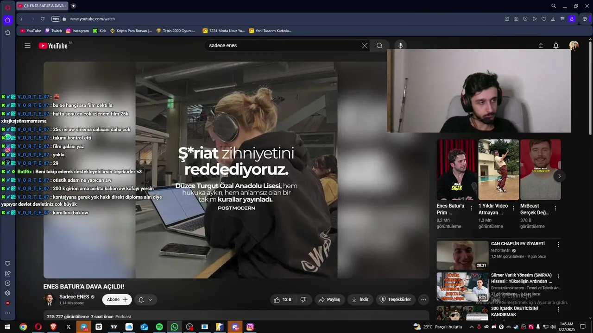Viewport: 593px width, 333px height.
Task: Open options for the MrBeast short
Action: pyautogui.click(x=555, y=208)
